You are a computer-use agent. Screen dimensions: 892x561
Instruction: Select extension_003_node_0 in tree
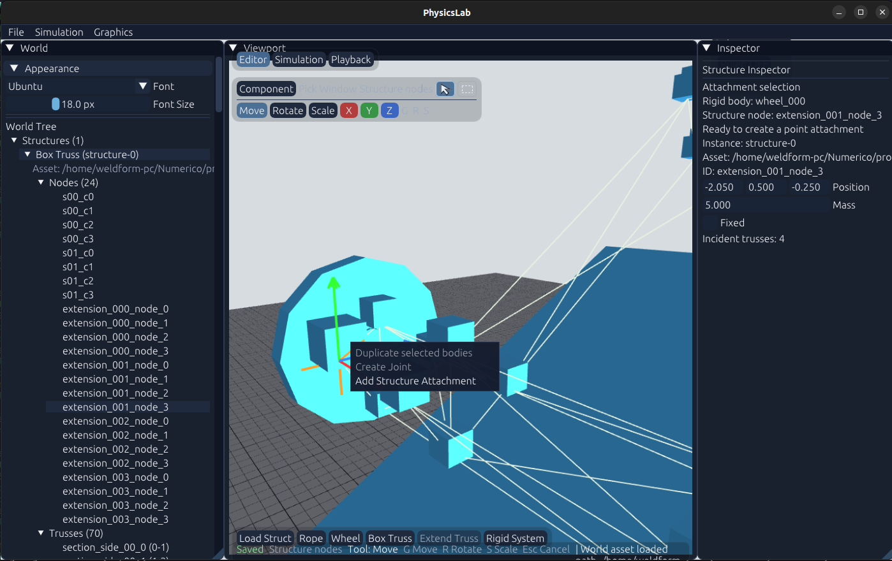(115, 477)
